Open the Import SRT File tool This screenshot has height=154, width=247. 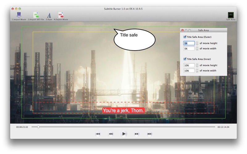pos(36,15)
